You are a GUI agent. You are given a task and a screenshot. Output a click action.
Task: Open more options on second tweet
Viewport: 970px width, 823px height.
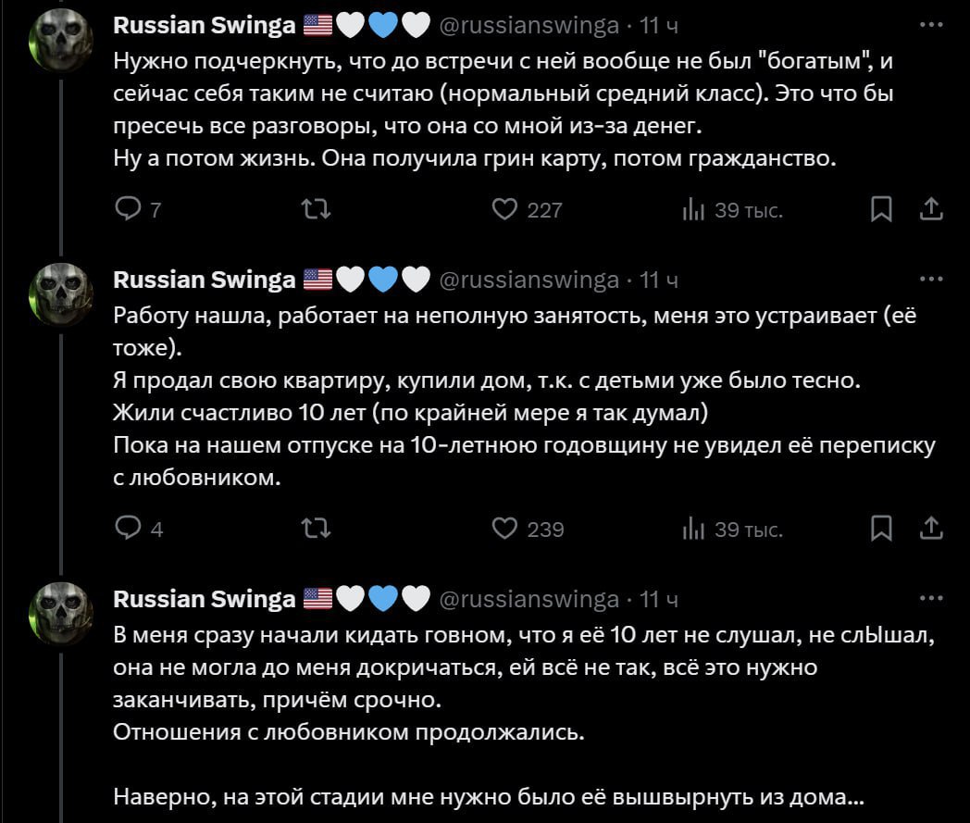point(931,278)
